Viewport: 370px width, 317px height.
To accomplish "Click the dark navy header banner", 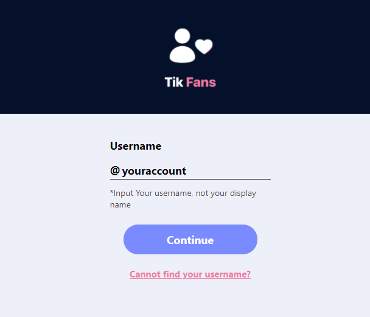I will [x=185, y=57].
